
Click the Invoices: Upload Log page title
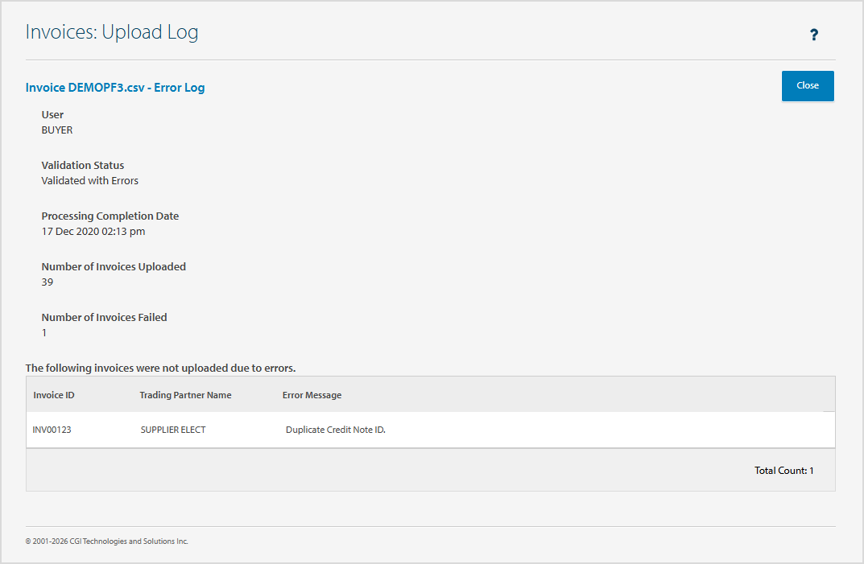[112, 32]
